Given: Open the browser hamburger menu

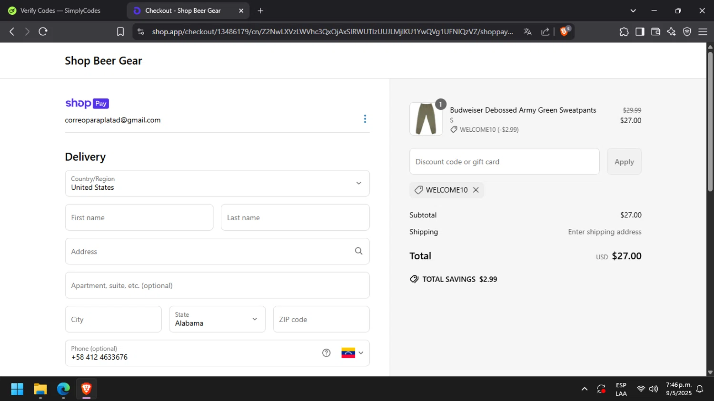Looking at the screenshot, I should [703, 31].
